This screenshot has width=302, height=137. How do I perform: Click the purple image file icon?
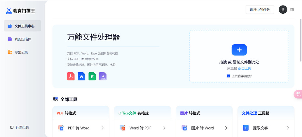[x=103, y=76]
